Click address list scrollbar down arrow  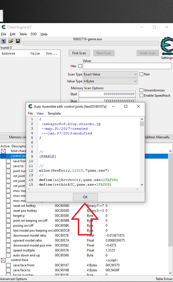(171, 273)
